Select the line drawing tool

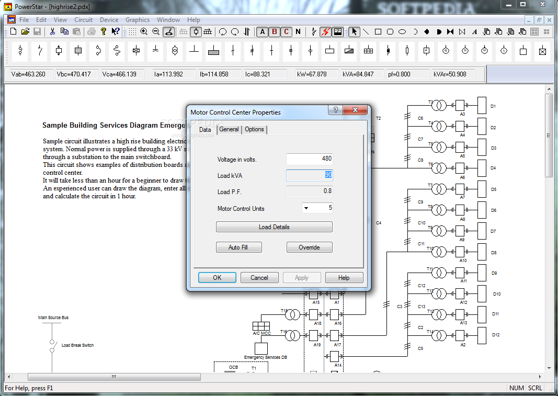click(x=366, y=32)
